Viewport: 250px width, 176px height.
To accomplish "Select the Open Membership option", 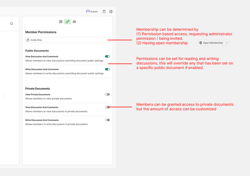I will tap(213, 43).
